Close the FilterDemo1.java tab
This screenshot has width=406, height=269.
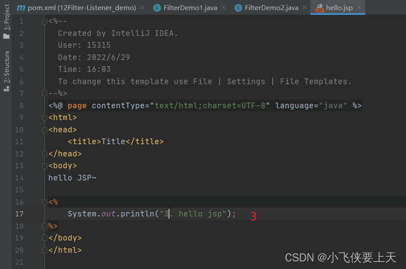click(225, 8)
